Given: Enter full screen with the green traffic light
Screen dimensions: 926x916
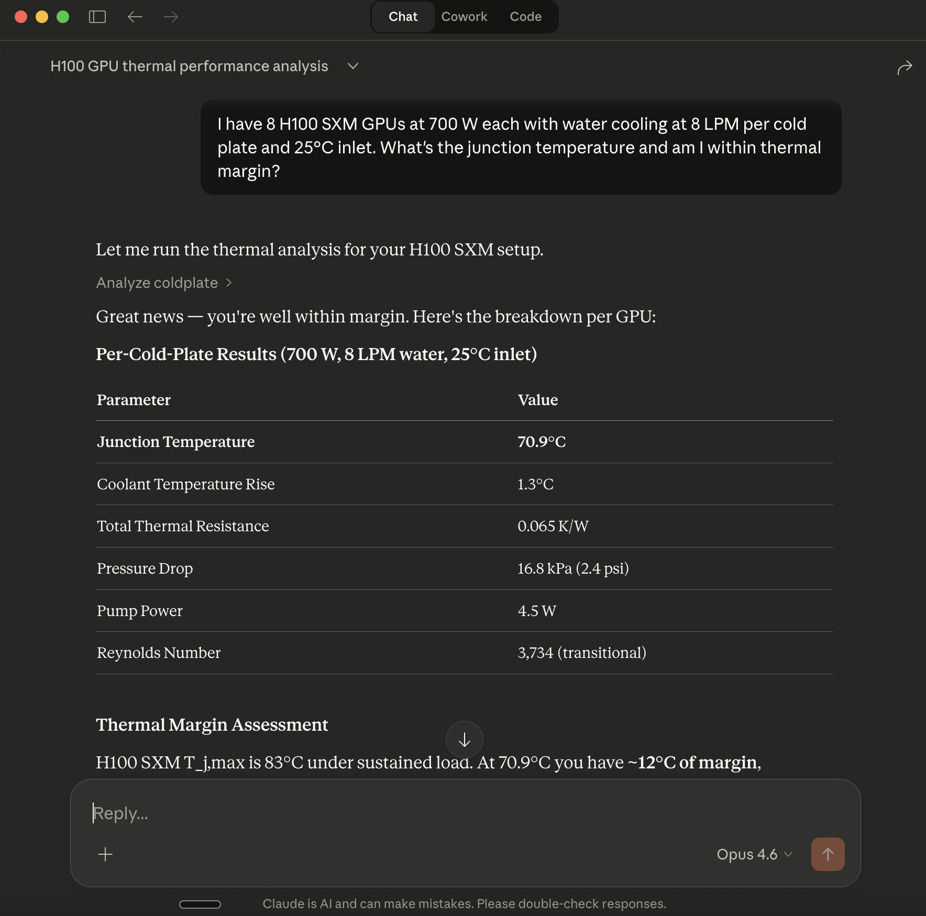Looking at the screenshot, I should pyautogui.click(x=63, y=16).
